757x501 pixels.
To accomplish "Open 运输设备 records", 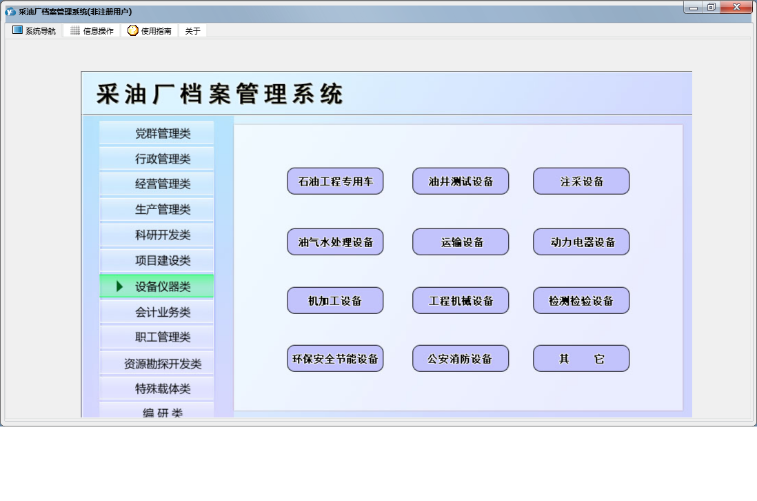I will (461, 242).
